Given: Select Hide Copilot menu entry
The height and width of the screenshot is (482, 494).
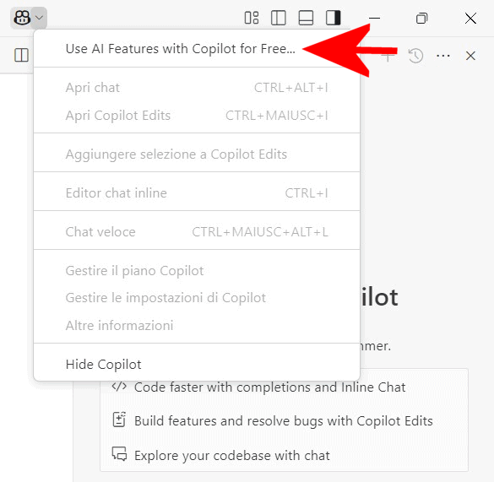Looking at the screenshot, I should click(x=197, y=365).
